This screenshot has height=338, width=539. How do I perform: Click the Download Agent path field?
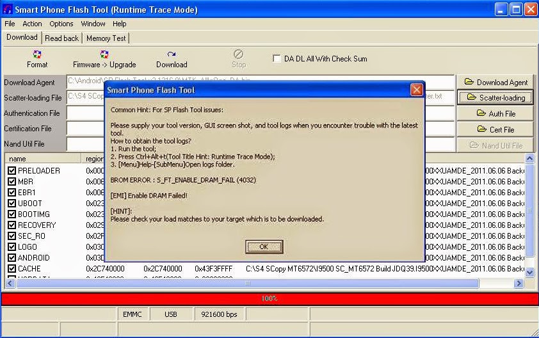coord(261,82)
